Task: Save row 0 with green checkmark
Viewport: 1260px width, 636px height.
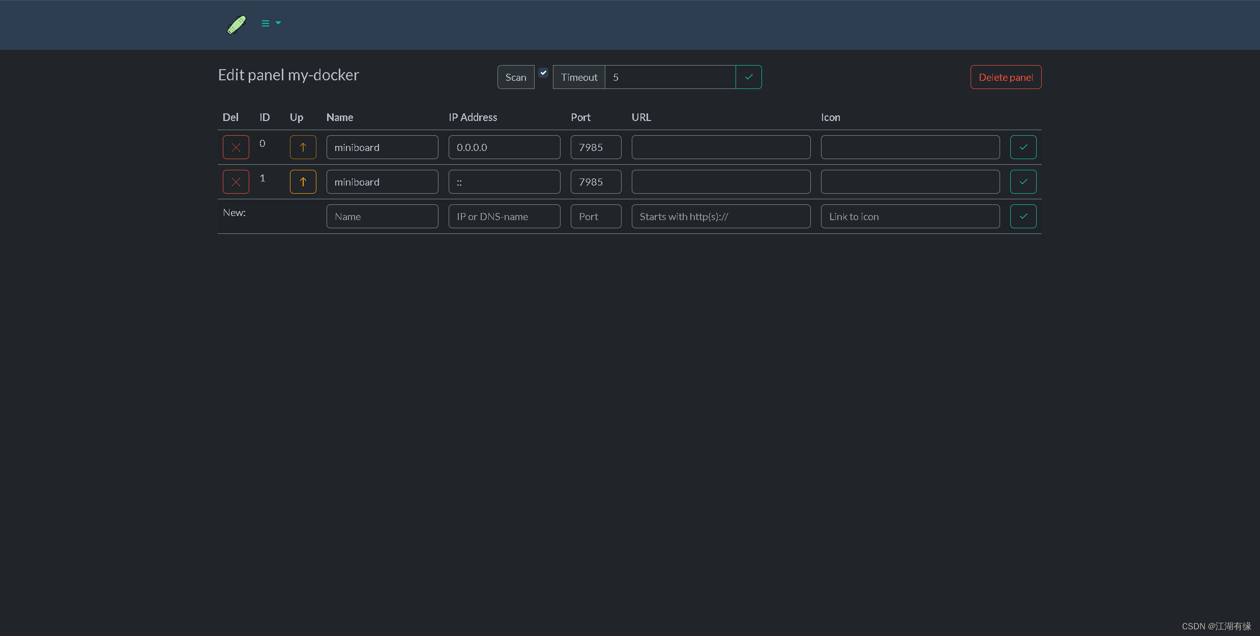Action: (x=1023, y=147)
